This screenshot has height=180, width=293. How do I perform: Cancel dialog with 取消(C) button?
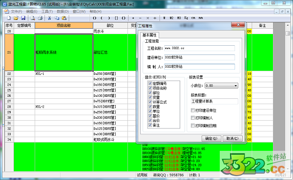point(232,139)
